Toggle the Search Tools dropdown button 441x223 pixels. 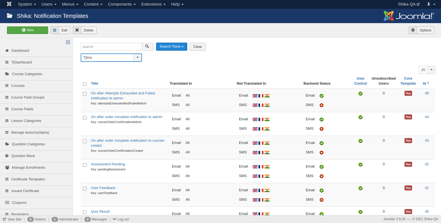click(x=171, y=46)
